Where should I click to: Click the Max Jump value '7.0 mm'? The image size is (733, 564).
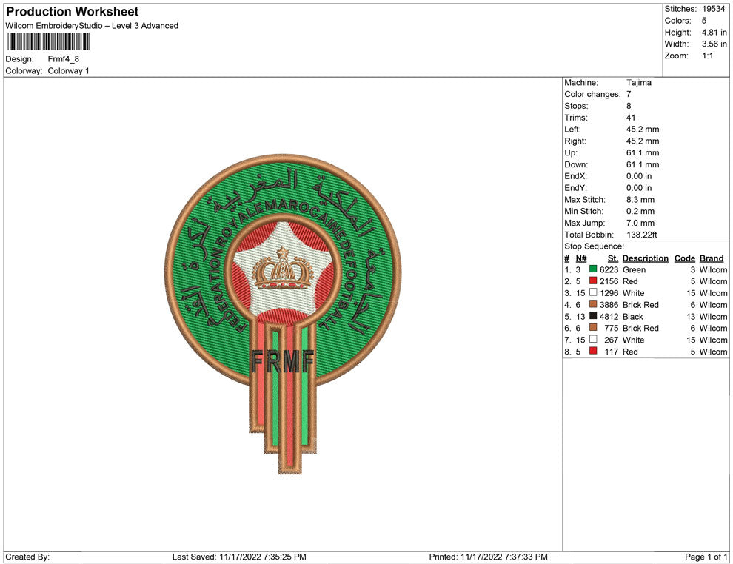pos(640,223)
